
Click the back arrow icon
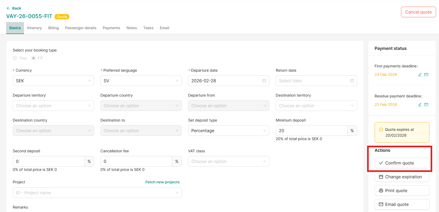click(x=8, y=8)
